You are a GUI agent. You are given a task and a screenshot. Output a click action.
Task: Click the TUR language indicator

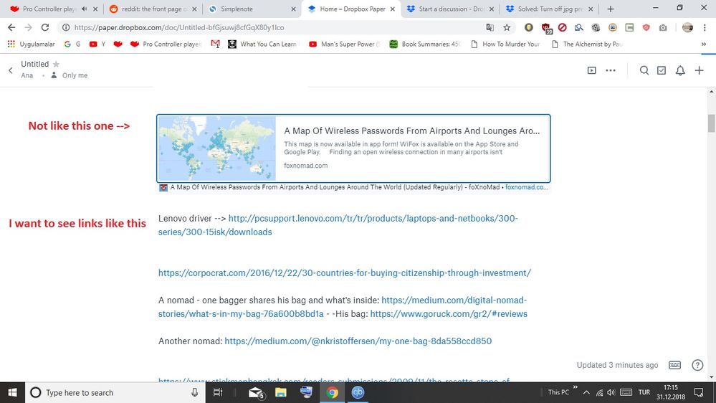tap(644, 392)
